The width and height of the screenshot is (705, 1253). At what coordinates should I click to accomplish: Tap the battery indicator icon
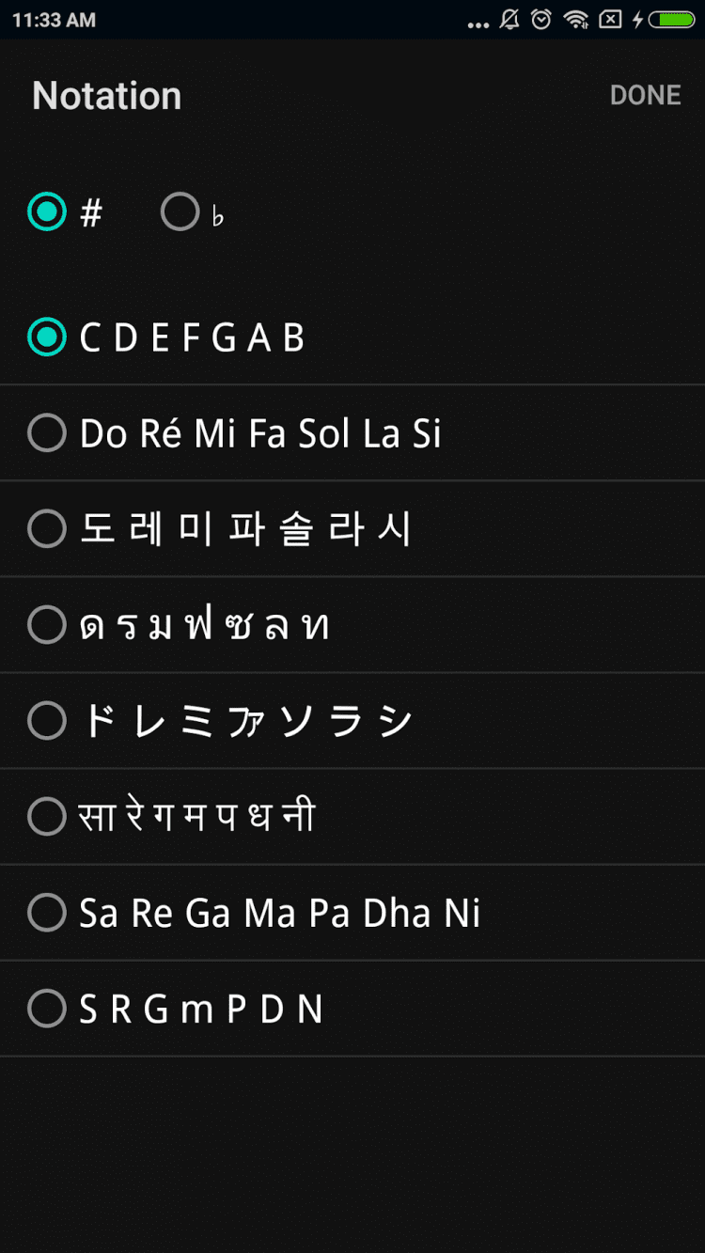tap(672, 20)
